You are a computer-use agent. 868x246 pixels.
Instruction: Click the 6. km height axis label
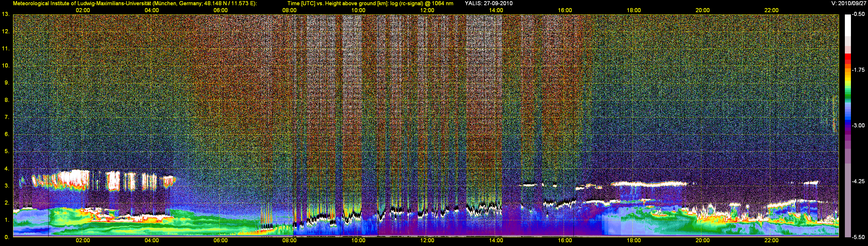point(7,134)
